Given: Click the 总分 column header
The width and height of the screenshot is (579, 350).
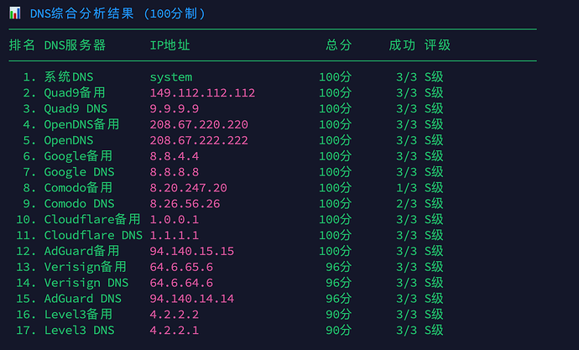Looking at the screenshot, I should click(339, 45).
